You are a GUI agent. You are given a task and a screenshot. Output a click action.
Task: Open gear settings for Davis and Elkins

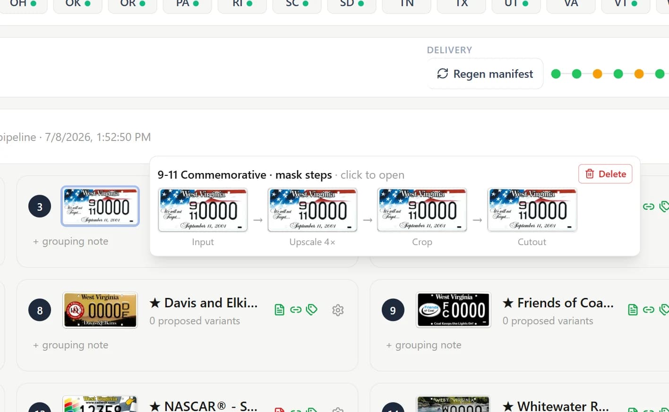click(x=338, y=310)
